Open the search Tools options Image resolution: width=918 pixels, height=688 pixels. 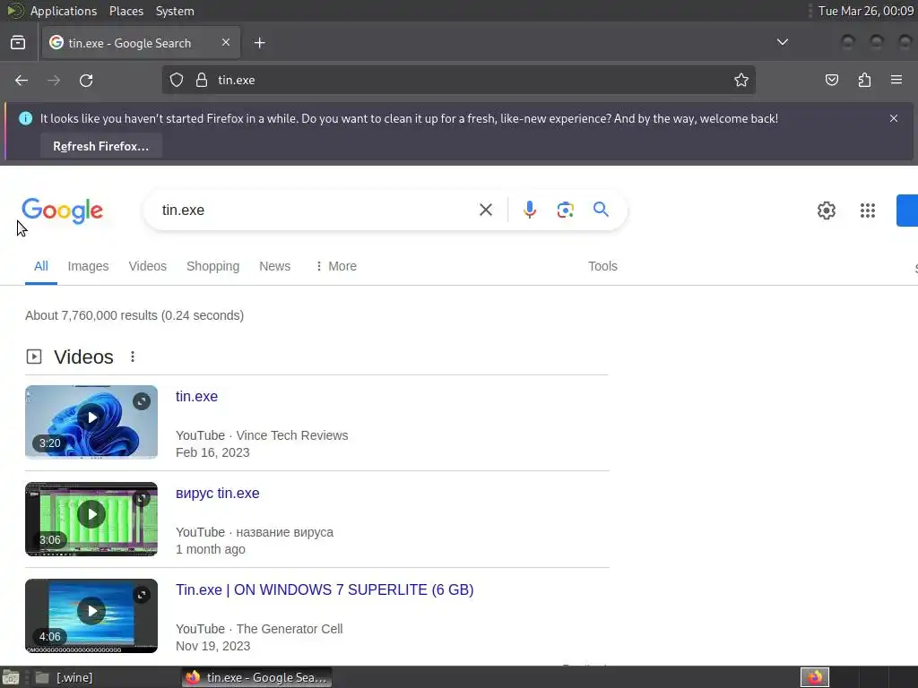coord(603,266)
